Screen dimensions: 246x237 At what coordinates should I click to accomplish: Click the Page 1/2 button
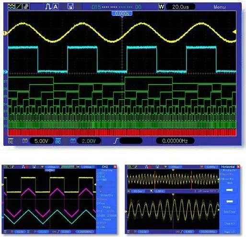(229, 232)
